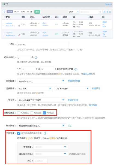Click the colorful icon in the second host row
The width and height of the screenshot is (114, 165).
(19, 35)
